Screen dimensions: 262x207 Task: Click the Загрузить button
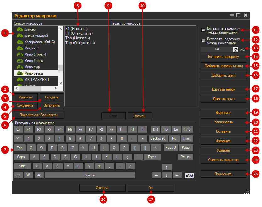52,106
